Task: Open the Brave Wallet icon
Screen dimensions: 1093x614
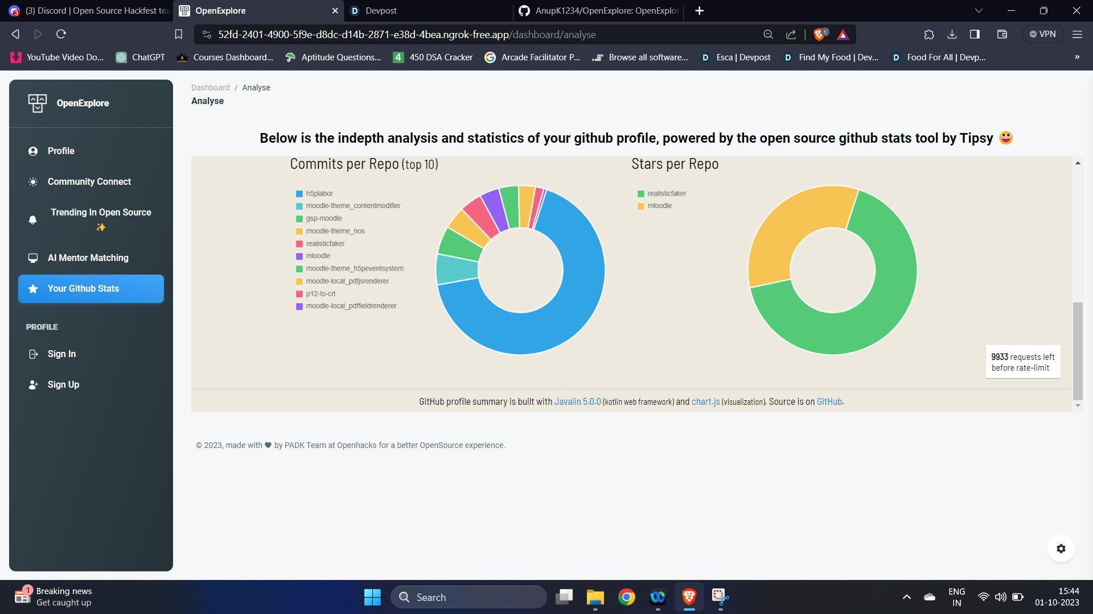Action: [x=1002, y=35]
